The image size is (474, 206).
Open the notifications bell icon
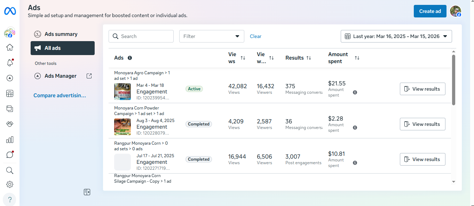(x=10, y=63)
